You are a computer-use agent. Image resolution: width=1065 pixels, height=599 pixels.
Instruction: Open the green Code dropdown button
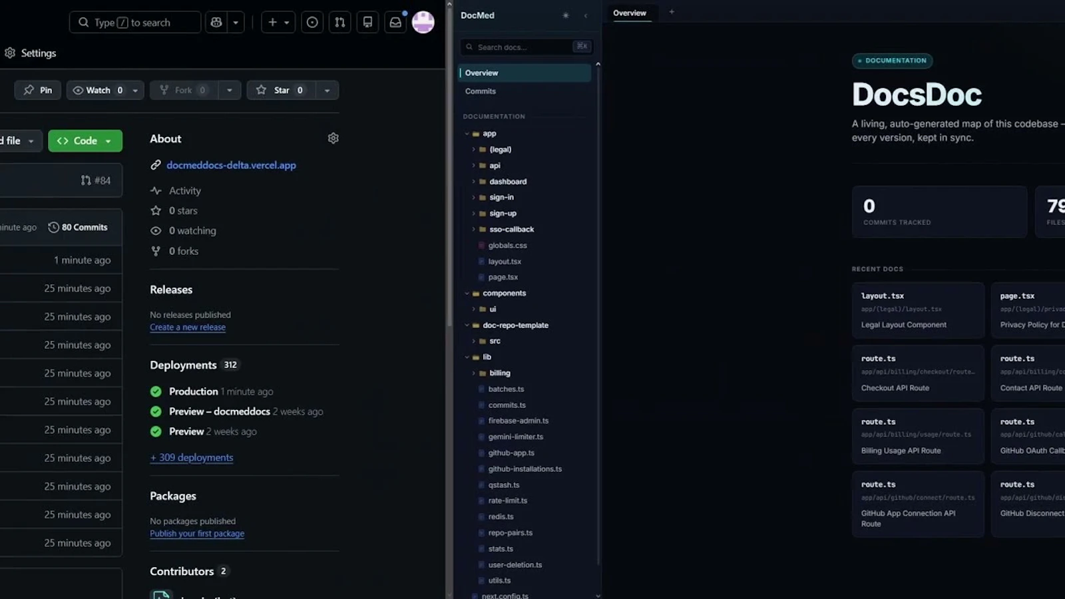pyautogui.click(x=85, y=141)
